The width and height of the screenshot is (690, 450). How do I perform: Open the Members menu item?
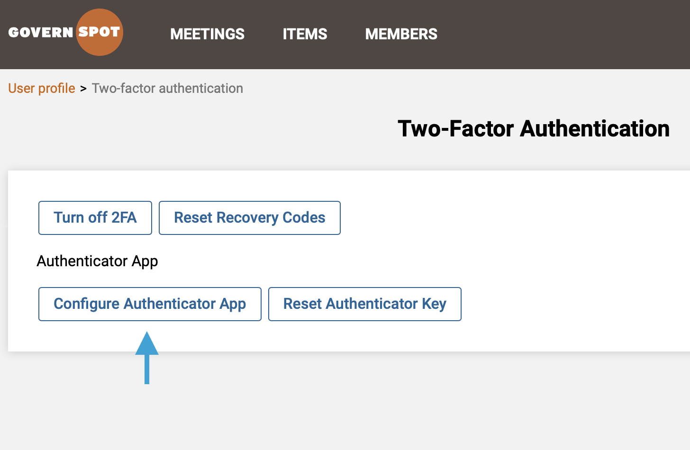(401, 34)
